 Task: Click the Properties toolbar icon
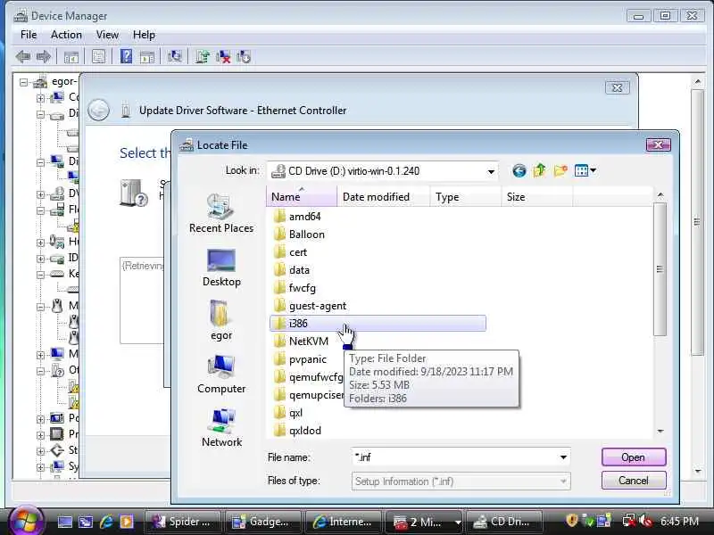point(98,56)
